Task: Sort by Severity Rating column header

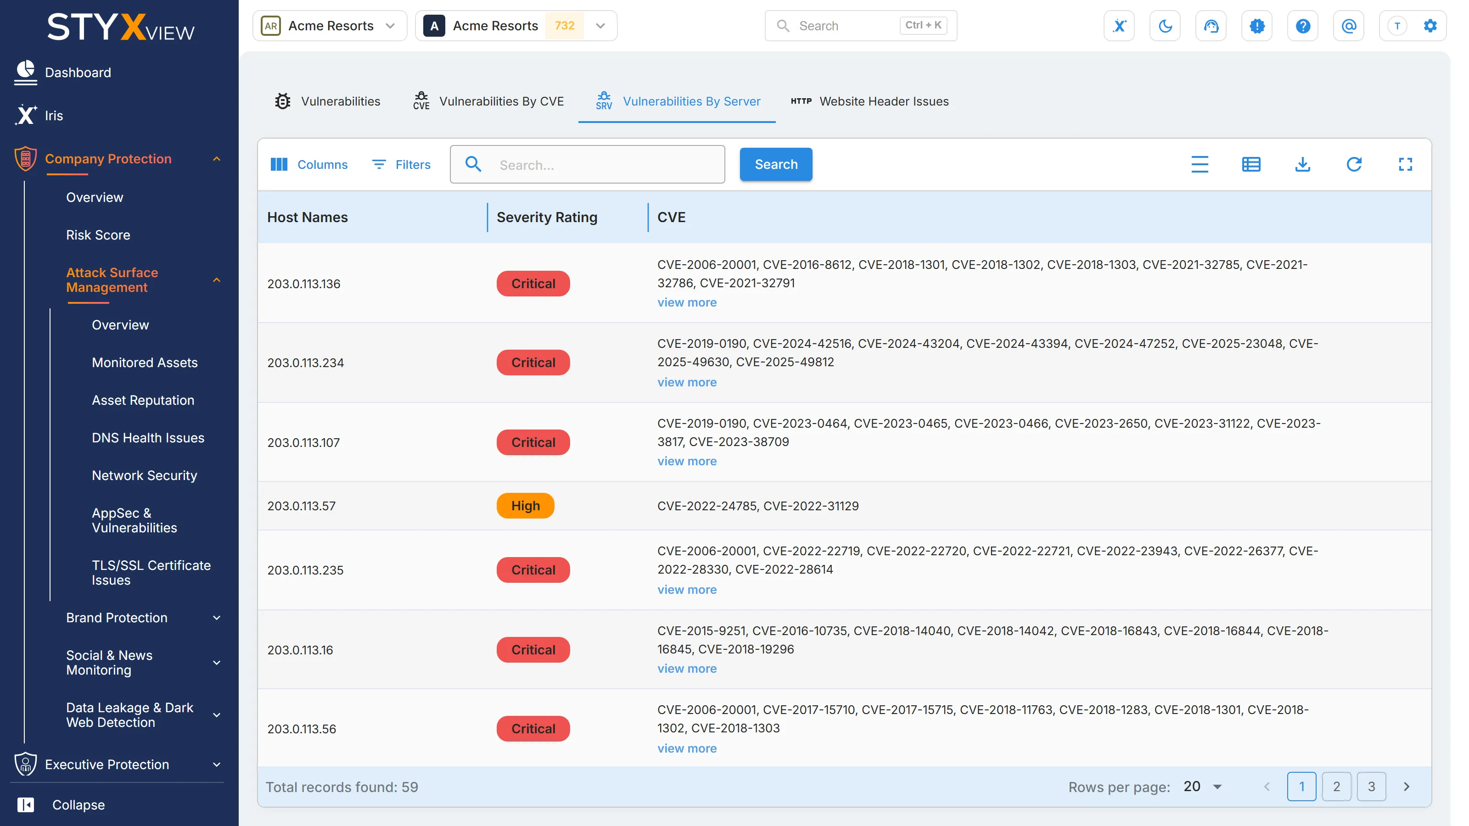Action: (547, 217)
